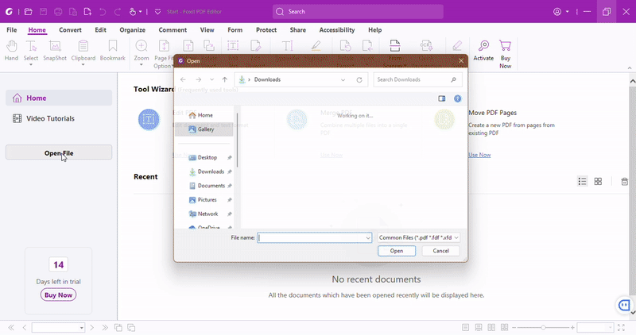Click the open folder icon in title bar

point(28,12)
